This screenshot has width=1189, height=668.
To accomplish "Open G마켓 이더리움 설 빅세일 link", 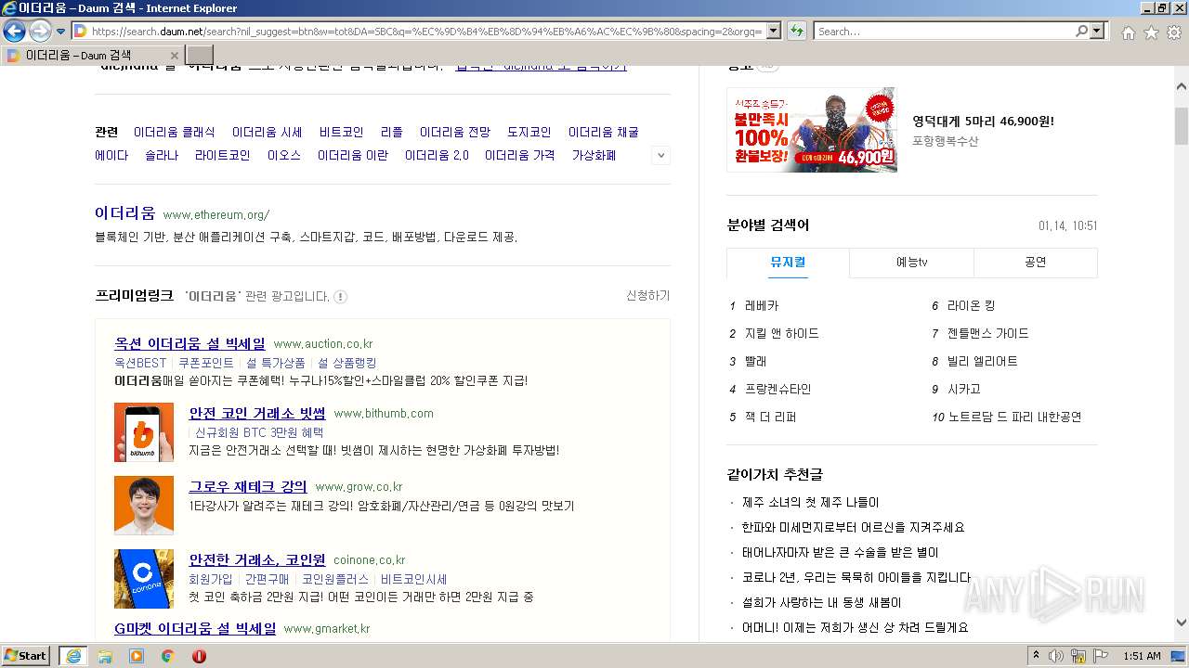I will pos(195,628).
